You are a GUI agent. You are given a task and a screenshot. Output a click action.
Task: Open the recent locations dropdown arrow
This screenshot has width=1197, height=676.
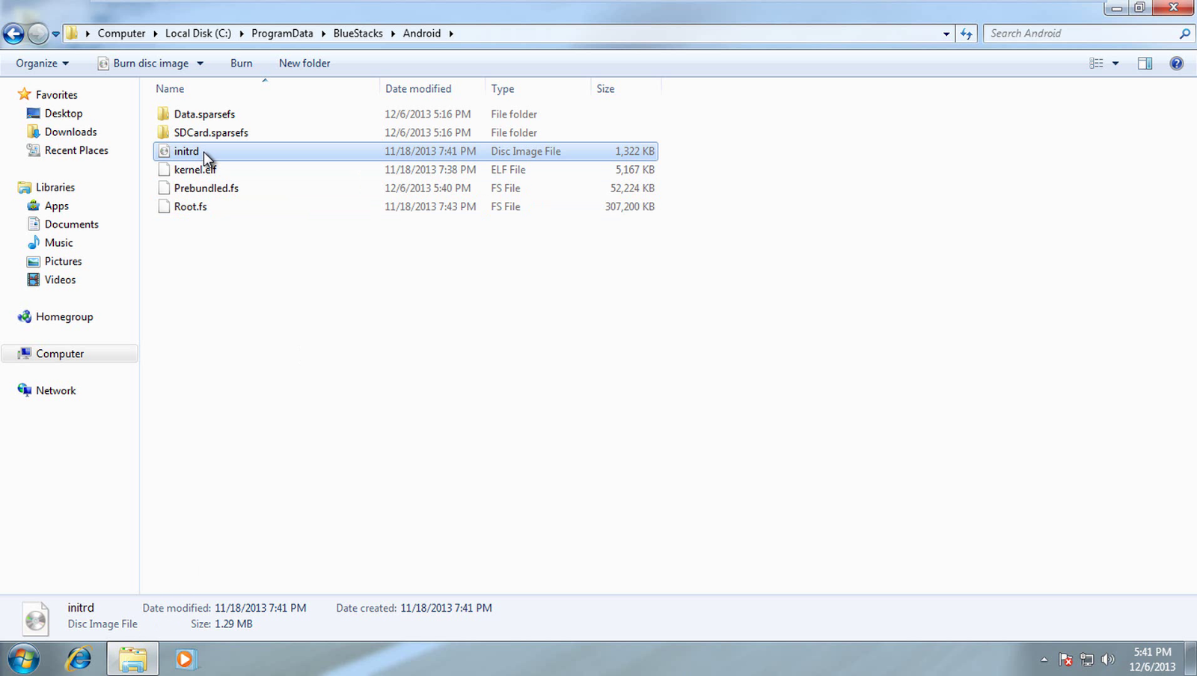[x=55, y=34]
